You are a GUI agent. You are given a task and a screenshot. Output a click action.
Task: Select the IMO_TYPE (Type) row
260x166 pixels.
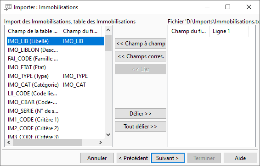click(x=56, y=76)
